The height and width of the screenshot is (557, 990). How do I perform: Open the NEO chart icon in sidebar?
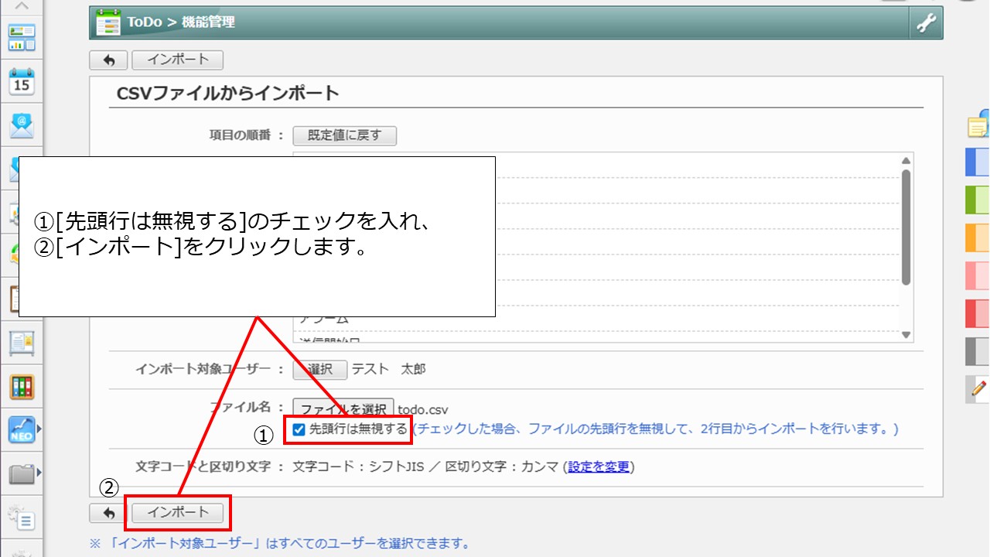coord(22,429)
